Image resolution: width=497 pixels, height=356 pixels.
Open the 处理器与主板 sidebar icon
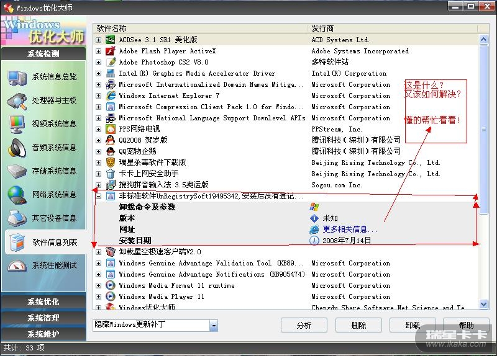tap(17, 101)
